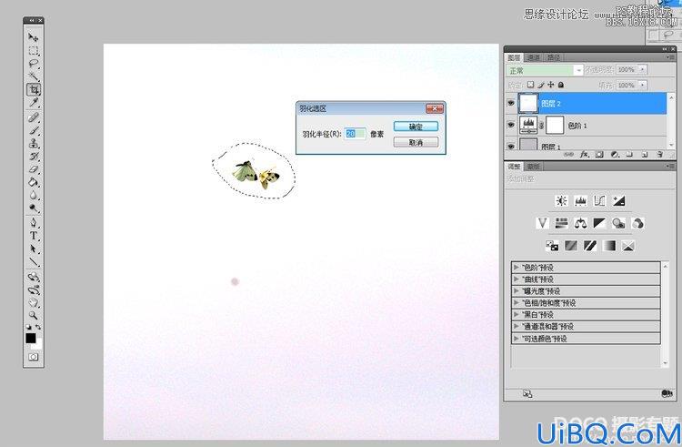Select the 图层 2 layer thumbnail
Image resolution: width=682 pixels, height=447 pixels.
coord(528,103)
